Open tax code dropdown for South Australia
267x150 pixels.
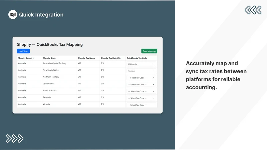click(141, 91)
